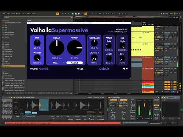Toggle the Loop switch in the control bar
183x137 pixels.
pos(112,14)
